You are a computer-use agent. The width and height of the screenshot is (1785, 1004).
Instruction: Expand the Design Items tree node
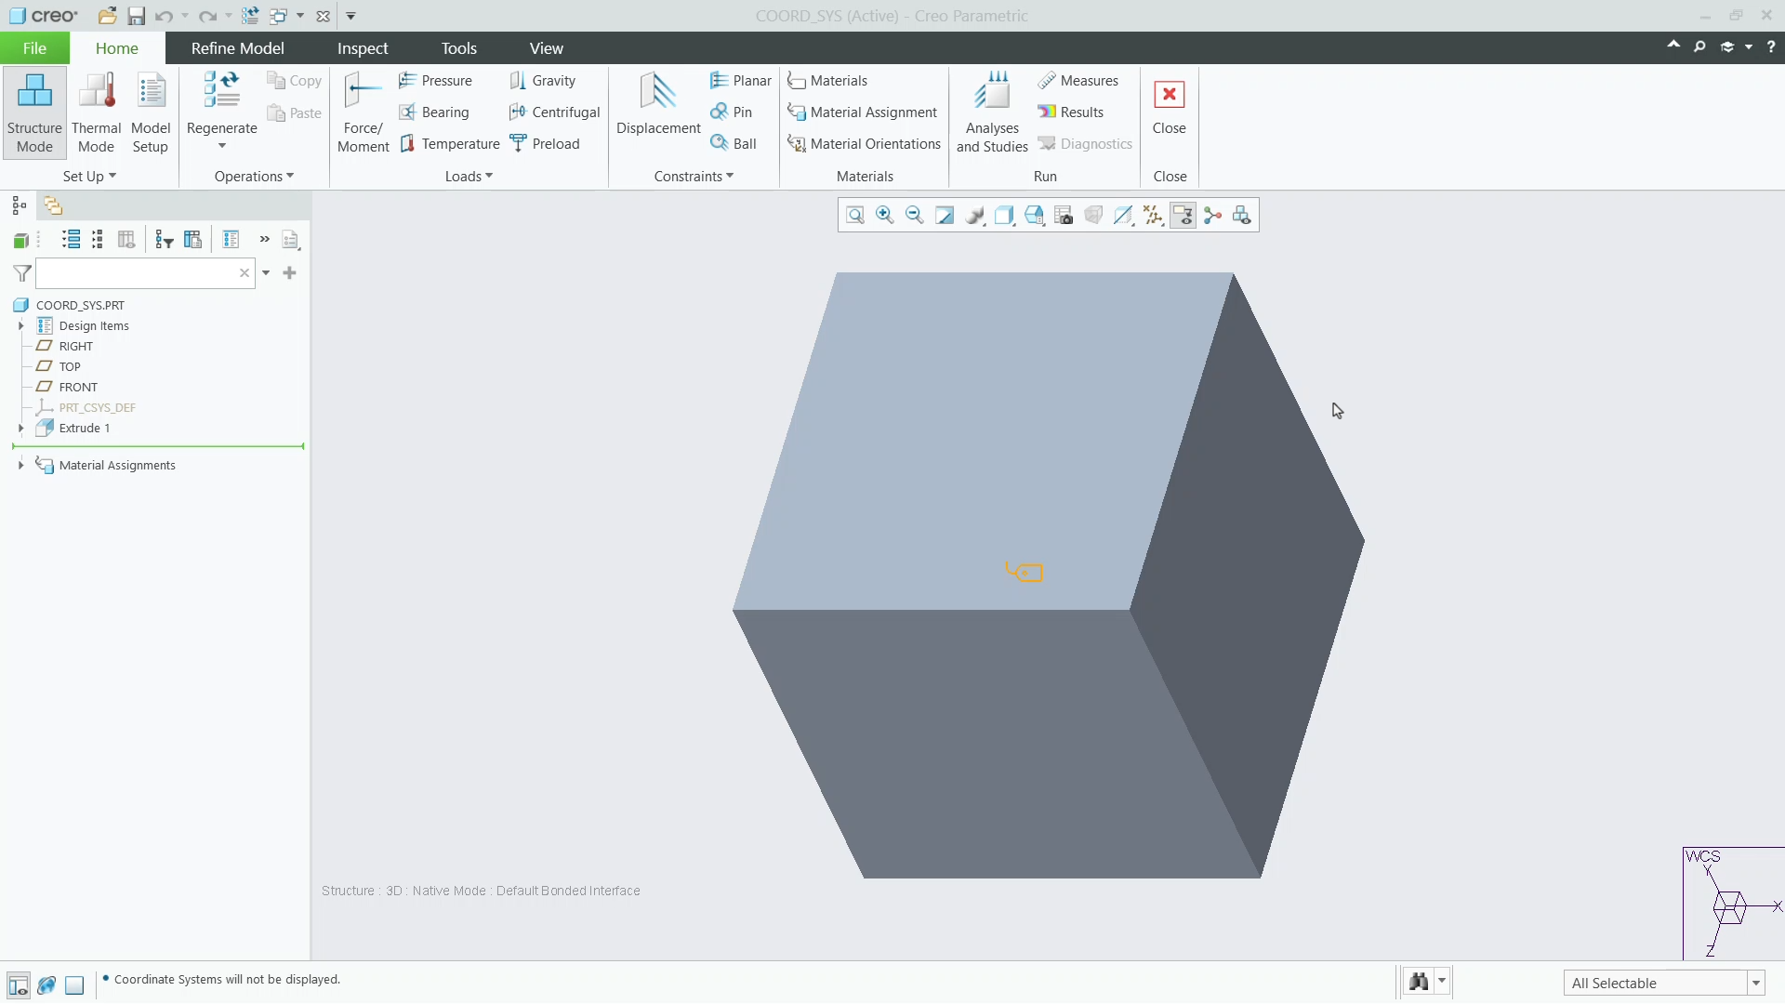tap(20, 326)
